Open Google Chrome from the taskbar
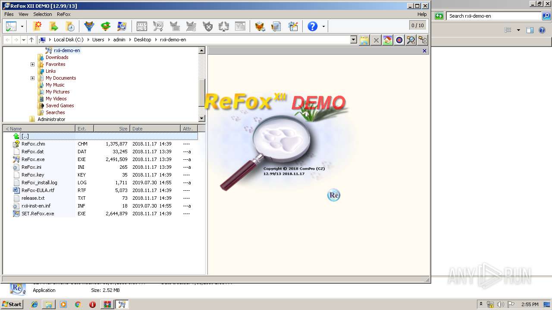552x310 pixels. tap(78, 304)
